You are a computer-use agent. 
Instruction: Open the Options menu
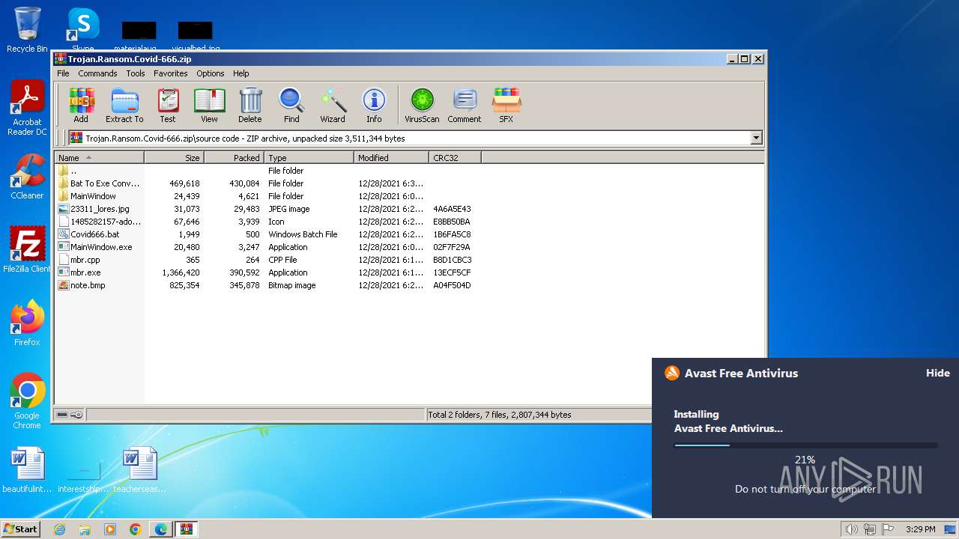(x=211, y=73)
